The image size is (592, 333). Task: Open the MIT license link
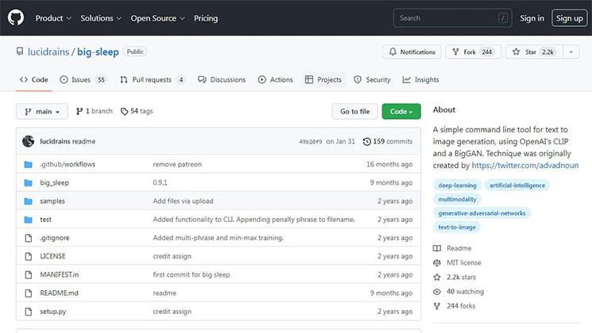pos(457,262)
